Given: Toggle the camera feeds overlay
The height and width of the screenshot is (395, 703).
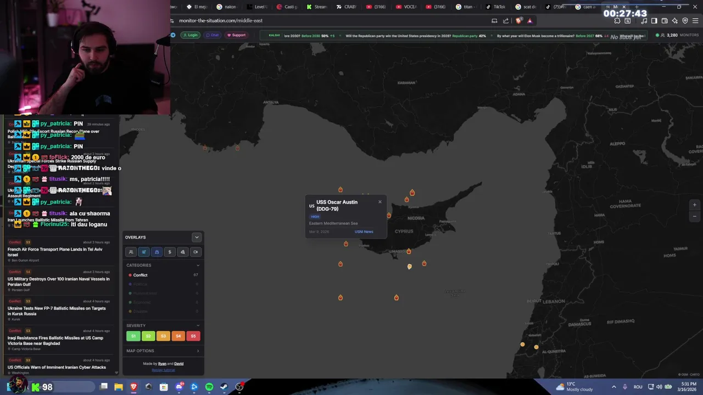Looking at the screenshot, I should [196, 252].
